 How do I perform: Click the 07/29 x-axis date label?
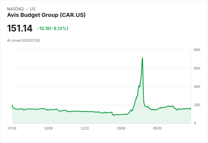click(x=12, y=128)
